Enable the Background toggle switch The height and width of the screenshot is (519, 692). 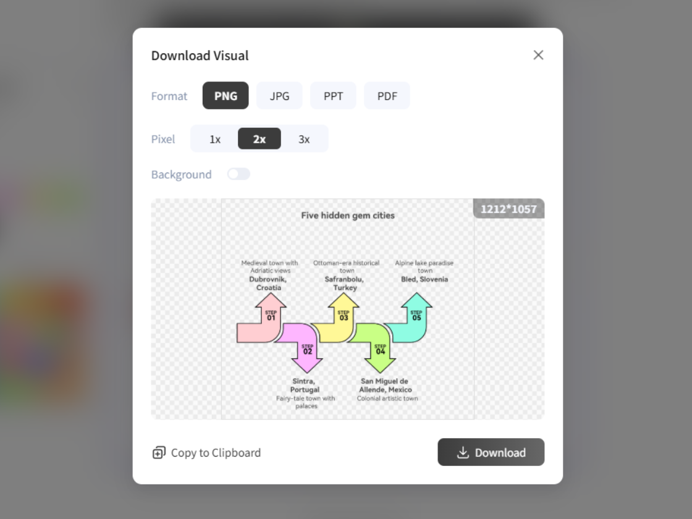pos(238,174)
